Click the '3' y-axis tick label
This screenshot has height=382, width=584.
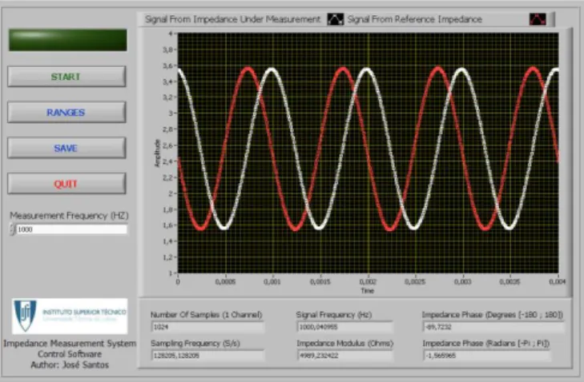coord(171,113)
